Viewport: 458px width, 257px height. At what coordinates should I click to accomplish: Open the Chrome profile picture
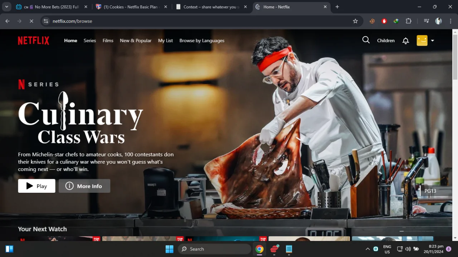438,21
